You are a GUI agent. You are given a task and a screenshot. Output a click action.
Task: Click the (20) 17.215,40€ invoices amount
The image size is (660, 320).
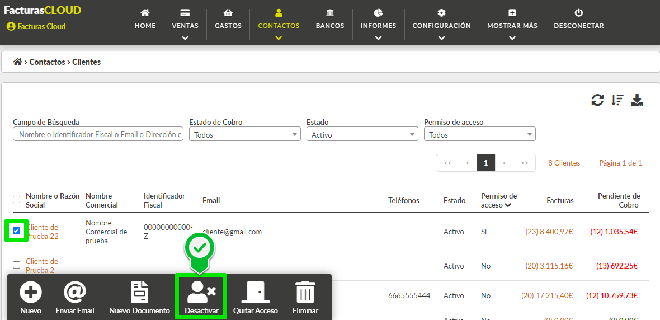pos(547,295)
